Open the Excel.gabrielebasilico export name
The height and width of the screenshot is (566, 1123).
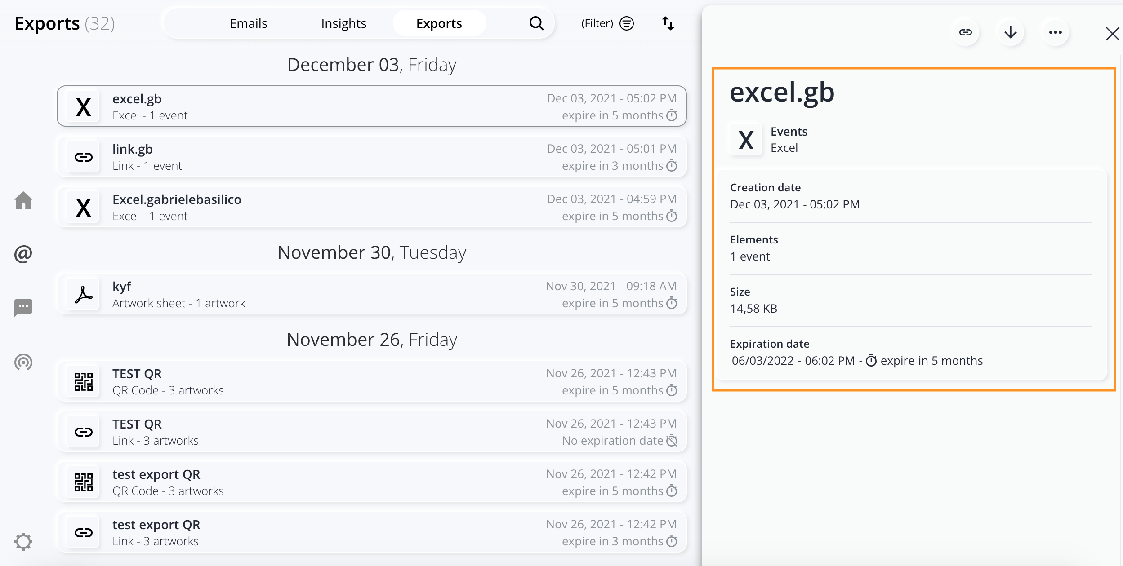pos(177,199)
